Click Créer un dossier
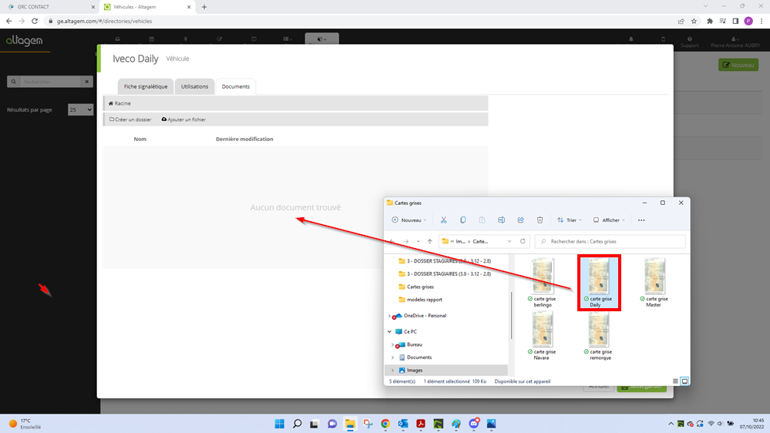 click(x=130, y=119)
